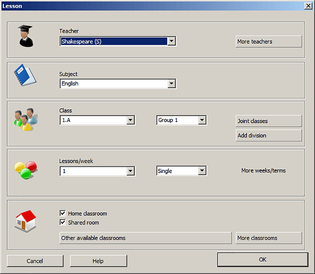Click the Lessons/week label
This screenshot has width=315, height=274.
click(76, 161)
